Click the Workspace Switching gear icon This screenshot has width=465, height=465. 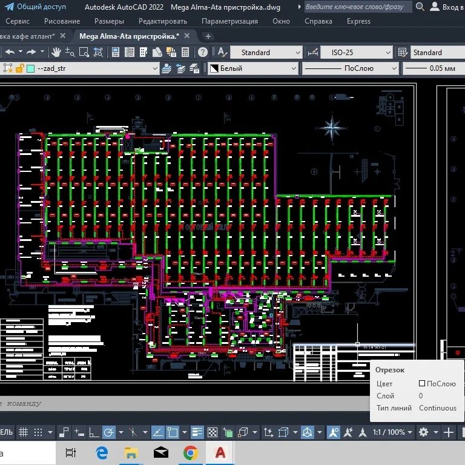click(423, 432)
